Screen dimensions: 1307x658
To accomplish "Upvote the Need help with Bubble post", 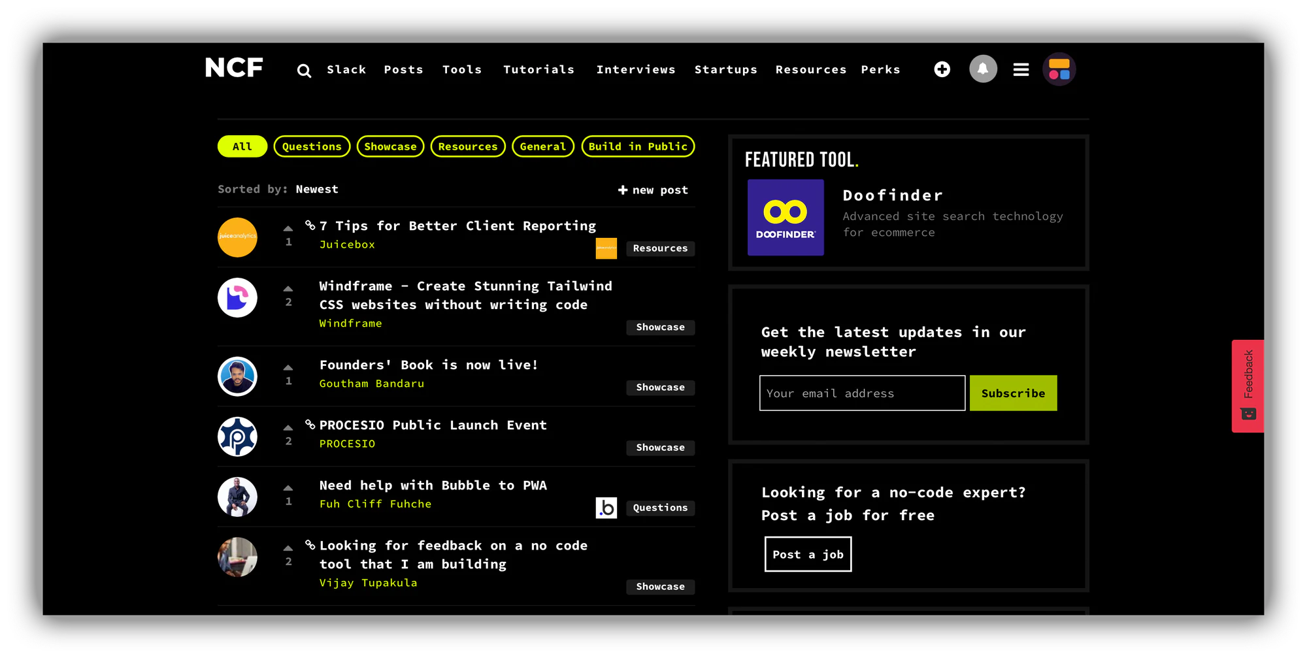I will pyautogui.click(x=288, y=488).
